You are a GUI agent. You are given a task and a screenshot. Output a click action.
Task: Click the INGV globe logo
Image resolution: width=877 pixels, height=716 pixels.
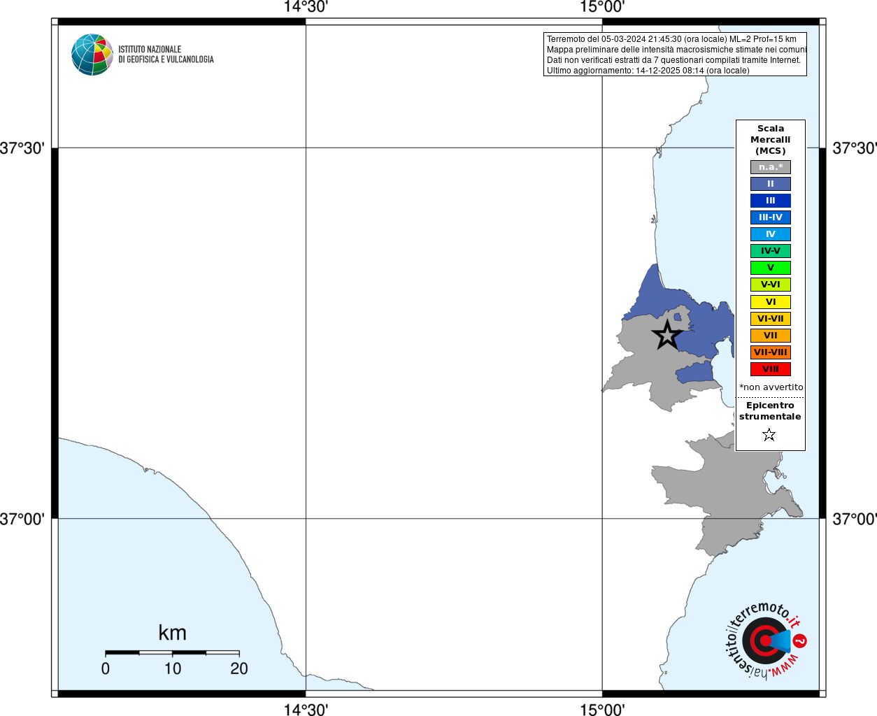tap(92, 55)
